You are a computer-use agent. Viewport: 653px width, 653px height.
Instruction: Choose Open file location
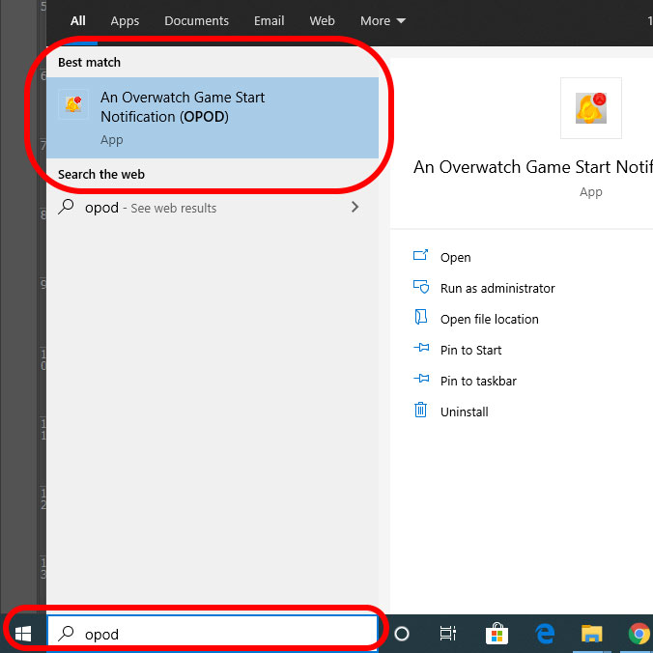coord(490,319)
